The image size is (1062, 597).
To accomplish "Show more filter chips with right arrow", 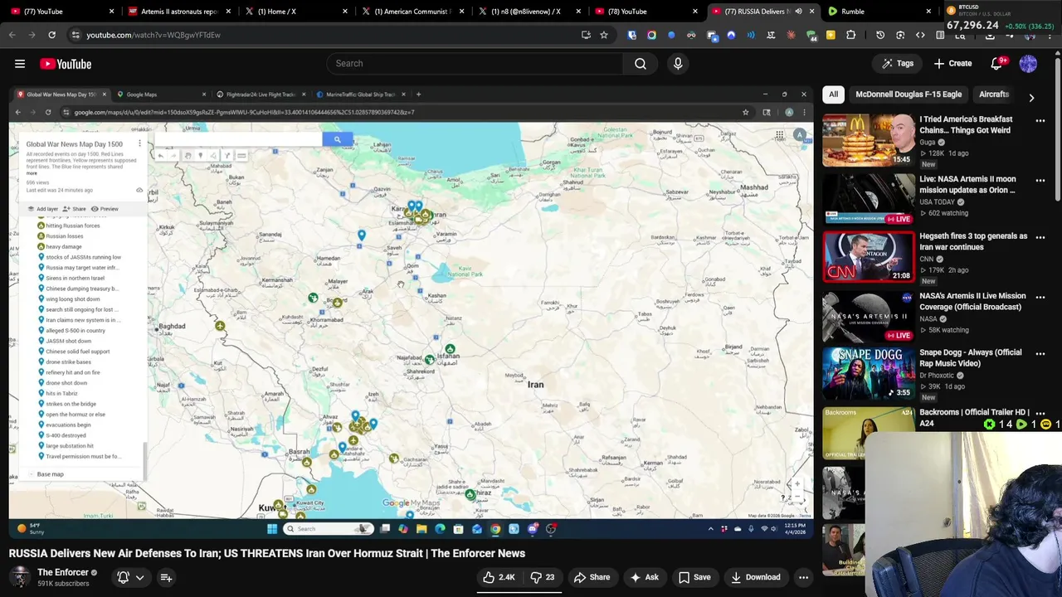I will click(x=1031, y=97).
